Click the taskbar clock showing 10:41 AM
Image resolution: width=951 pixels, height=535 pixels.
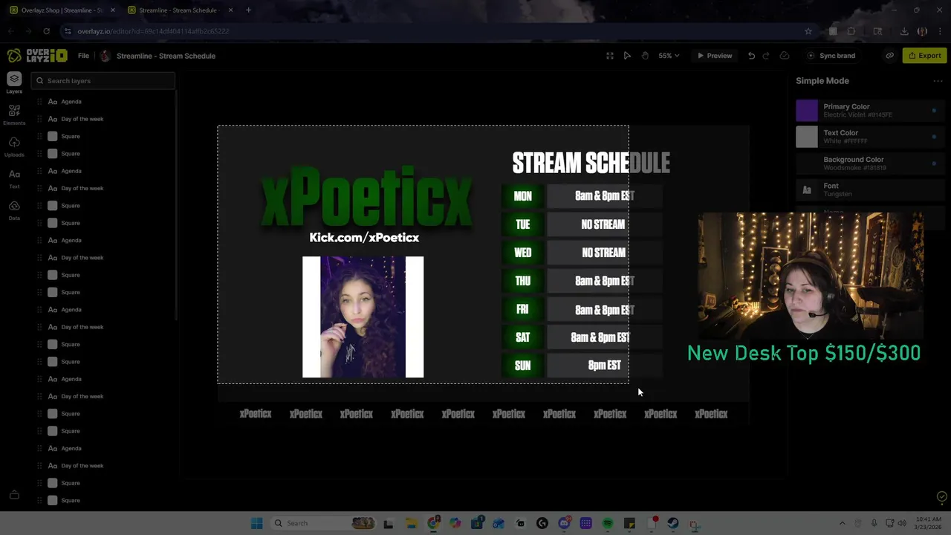coord(929,523)
